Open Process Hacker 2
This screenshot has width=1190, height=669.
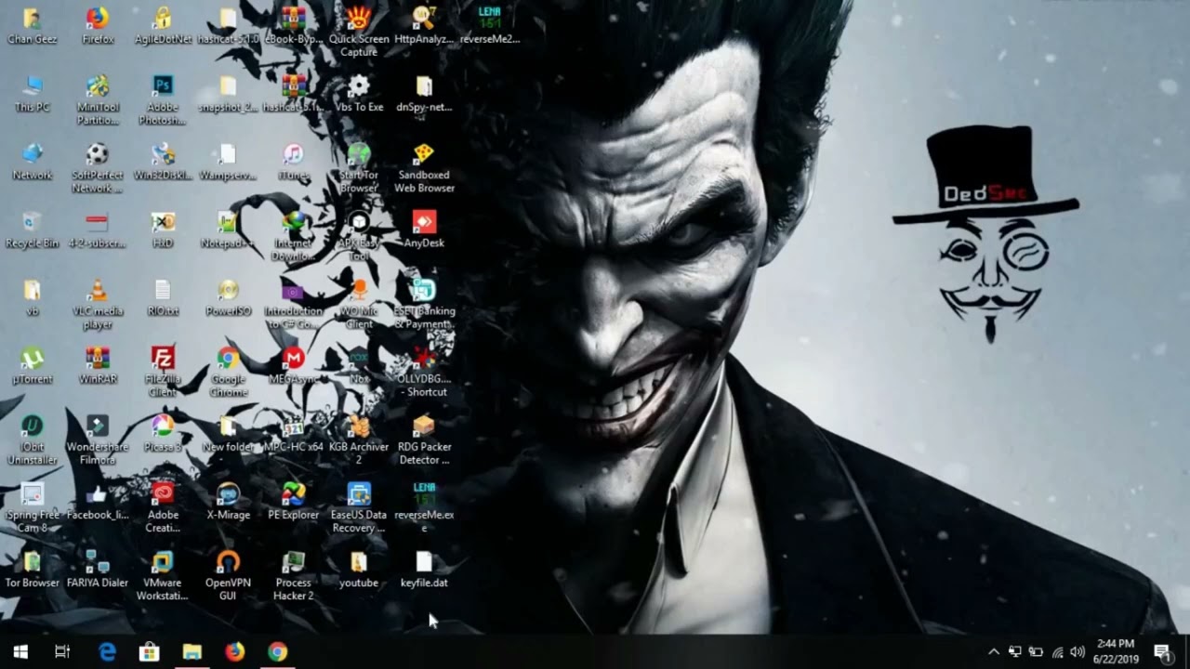[293, 575]
